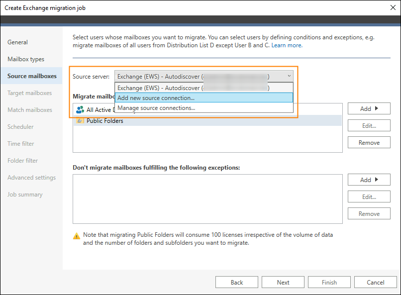Click the All Active Directory users group icon

tap(80, 109)
